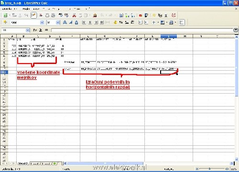Open the font size dropdown
This screenshot has height=172, width=239.
[58, 22]
